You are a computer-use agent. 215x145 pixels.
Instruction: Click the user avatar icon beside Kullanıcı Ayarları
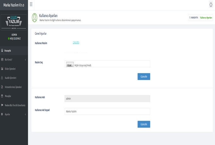(34, 18)
